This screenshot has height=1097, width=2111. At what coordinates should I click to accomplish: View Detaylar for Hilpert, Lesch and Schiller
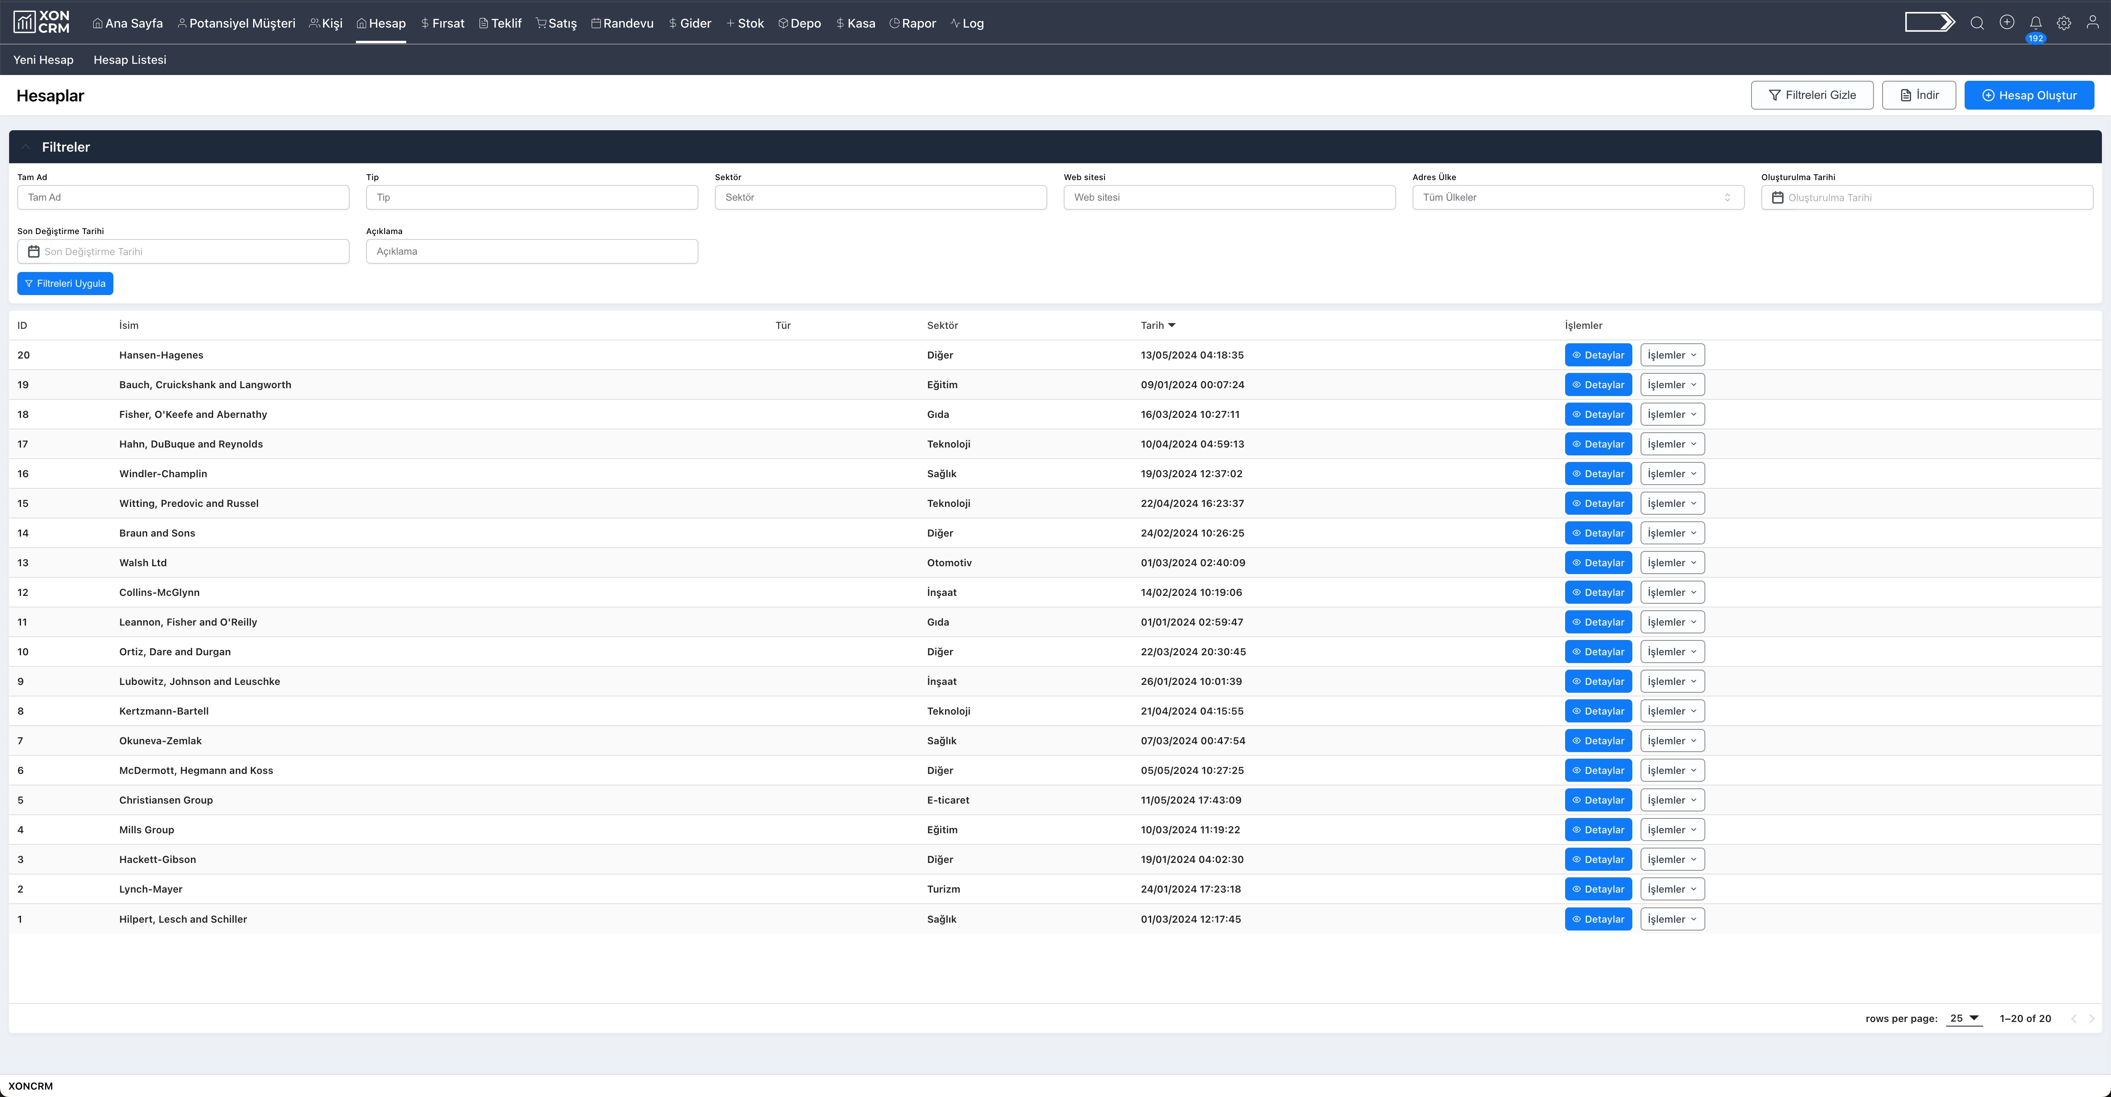[x=1598, y=919]
